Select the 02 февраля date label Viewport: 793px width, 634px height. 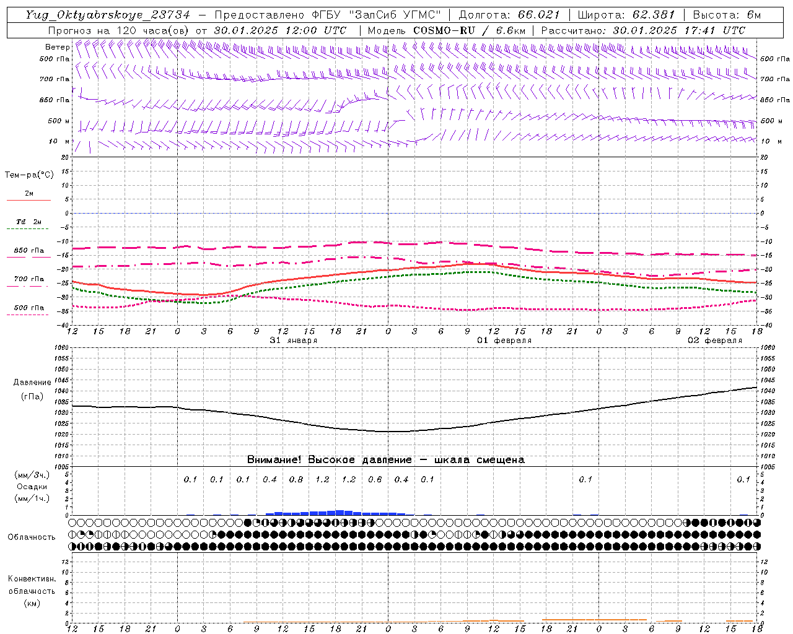pos(714,341)
